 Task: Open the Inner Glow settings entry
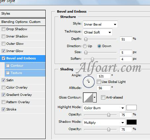pyautogui.click(x=15, y=51)
